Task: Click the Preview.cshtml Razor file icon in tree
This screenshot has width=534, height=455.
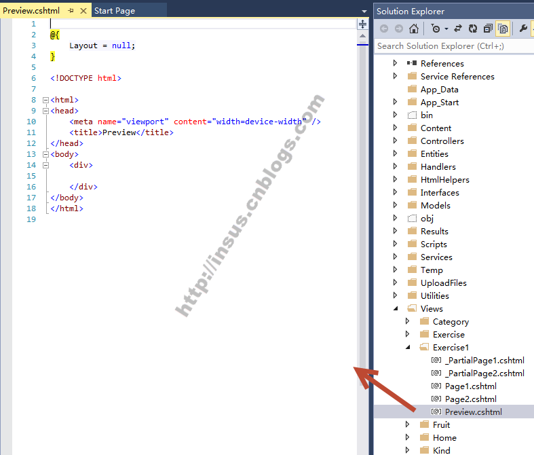Action: click(x=436, y=412)
